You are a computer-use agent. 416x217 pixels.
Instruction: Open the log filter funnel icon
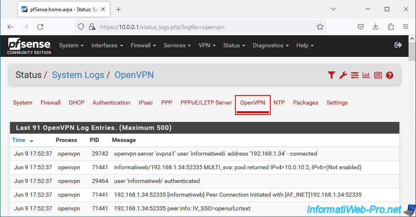[331, 76]
